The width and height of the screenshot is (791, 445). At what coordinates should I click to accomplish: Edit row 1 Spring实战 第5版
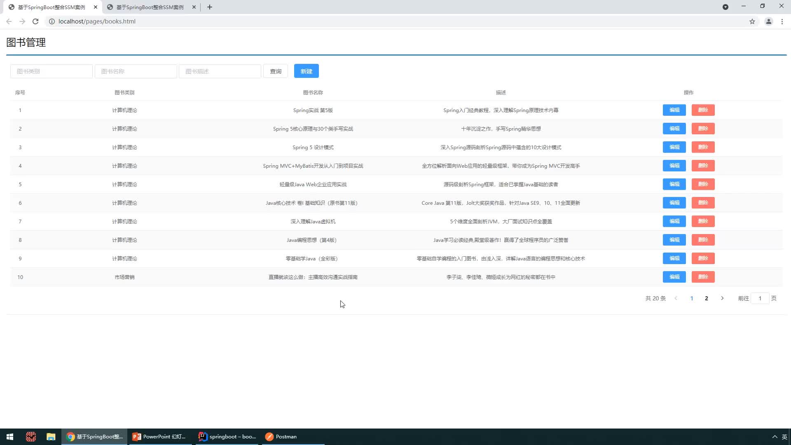[x=674, y=110]
